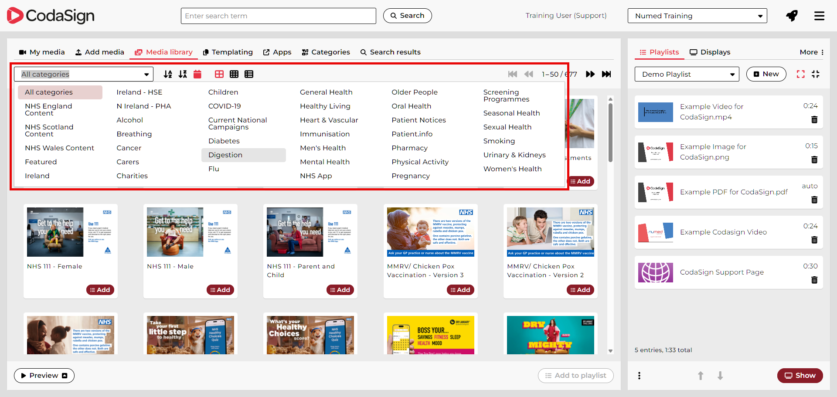The width and height of the screenshot is (837, 397).
Task: Sort media in Z to A order
Action: [x=183, y=74]
